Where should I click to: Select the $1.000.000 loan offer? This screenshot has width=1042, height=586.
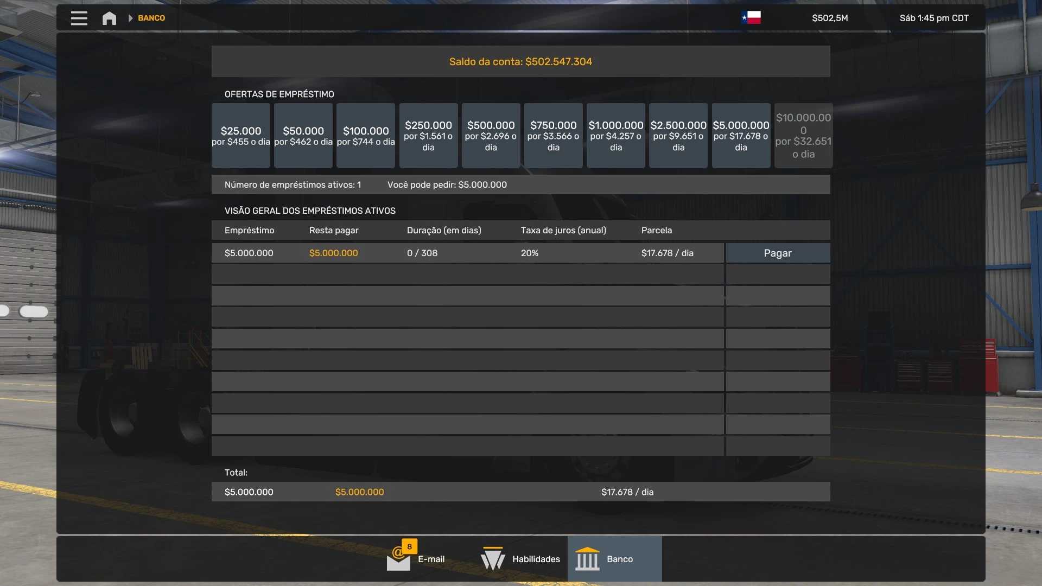[616, 136]
